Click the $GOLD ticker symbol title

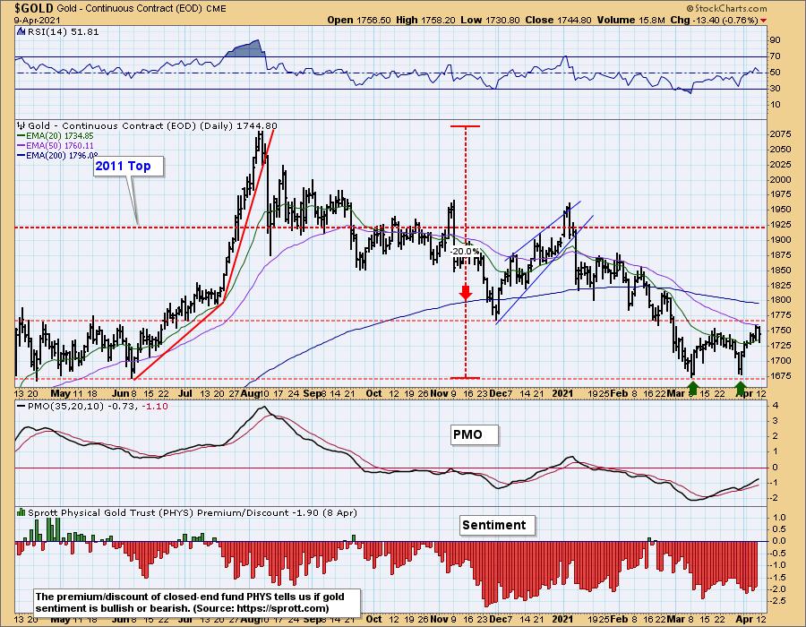coord(34,8)
